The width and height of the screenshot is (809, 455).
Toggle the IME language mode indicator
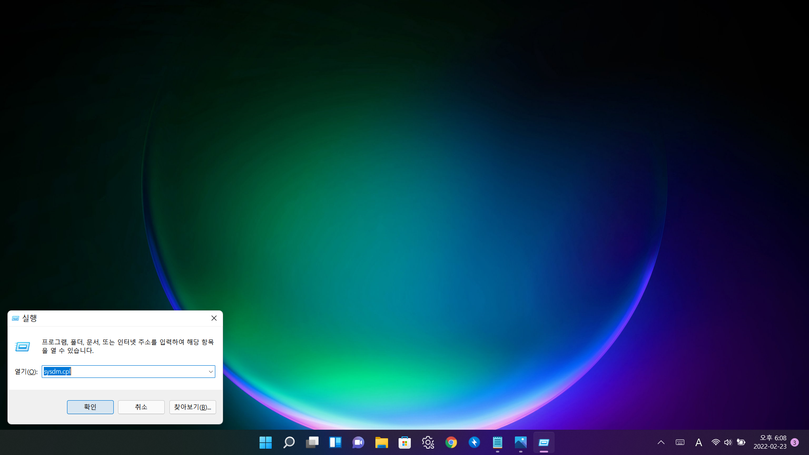click(x=698, y=442)
